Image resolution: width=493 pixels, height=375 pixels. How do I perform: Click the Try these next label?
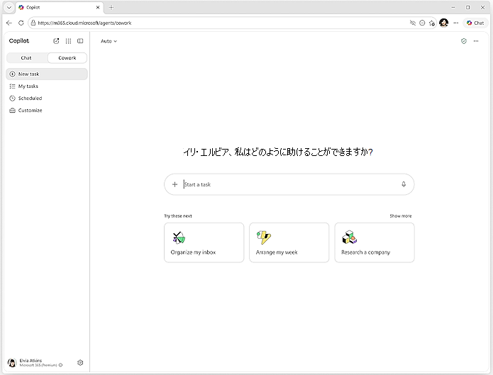178,216
